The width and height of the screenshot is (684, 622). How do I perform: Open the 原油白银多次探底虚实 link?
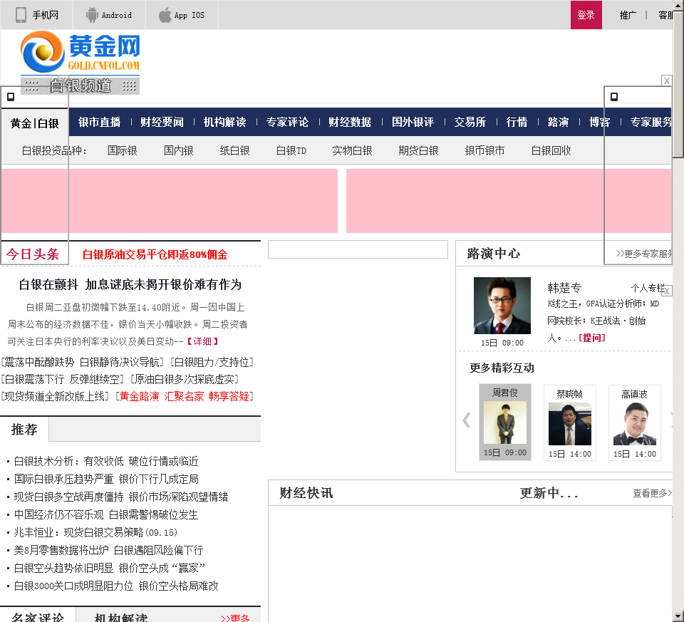pos(184,380)
